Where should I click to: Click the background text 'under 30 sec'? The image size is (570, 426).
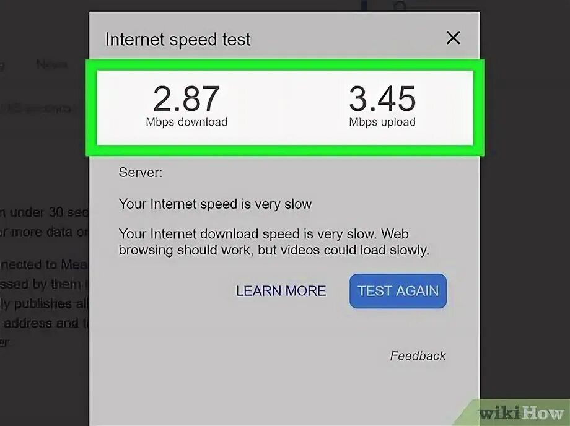48,212
